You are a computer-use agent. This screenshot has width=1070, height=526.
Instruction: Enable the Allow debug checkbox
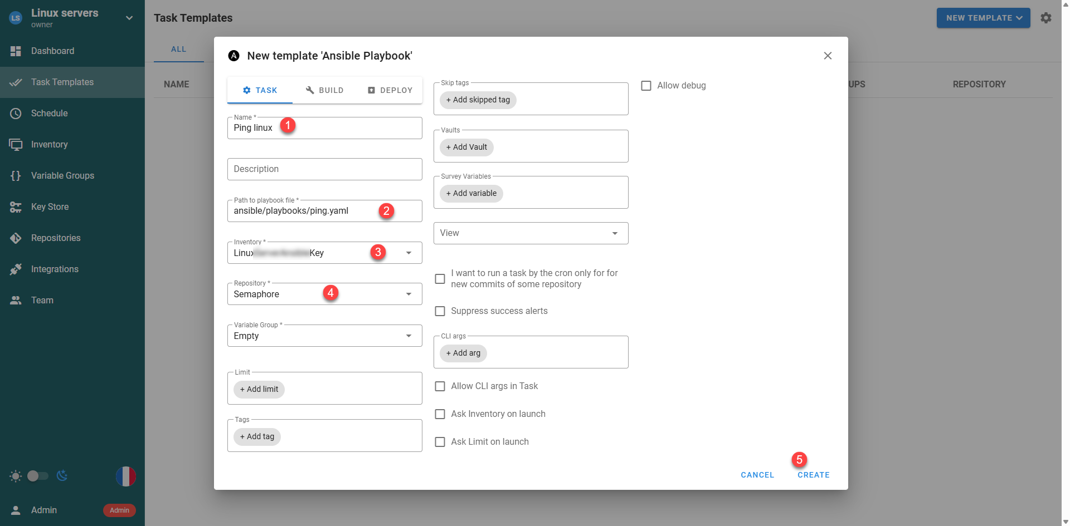tap(646, 86)
